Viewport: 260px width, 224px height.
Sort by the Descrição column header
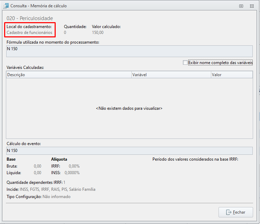click(x=69, y=75)
